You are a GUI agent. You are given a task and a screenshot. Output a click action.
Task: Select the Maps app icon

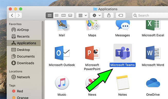tap(92, 25)
